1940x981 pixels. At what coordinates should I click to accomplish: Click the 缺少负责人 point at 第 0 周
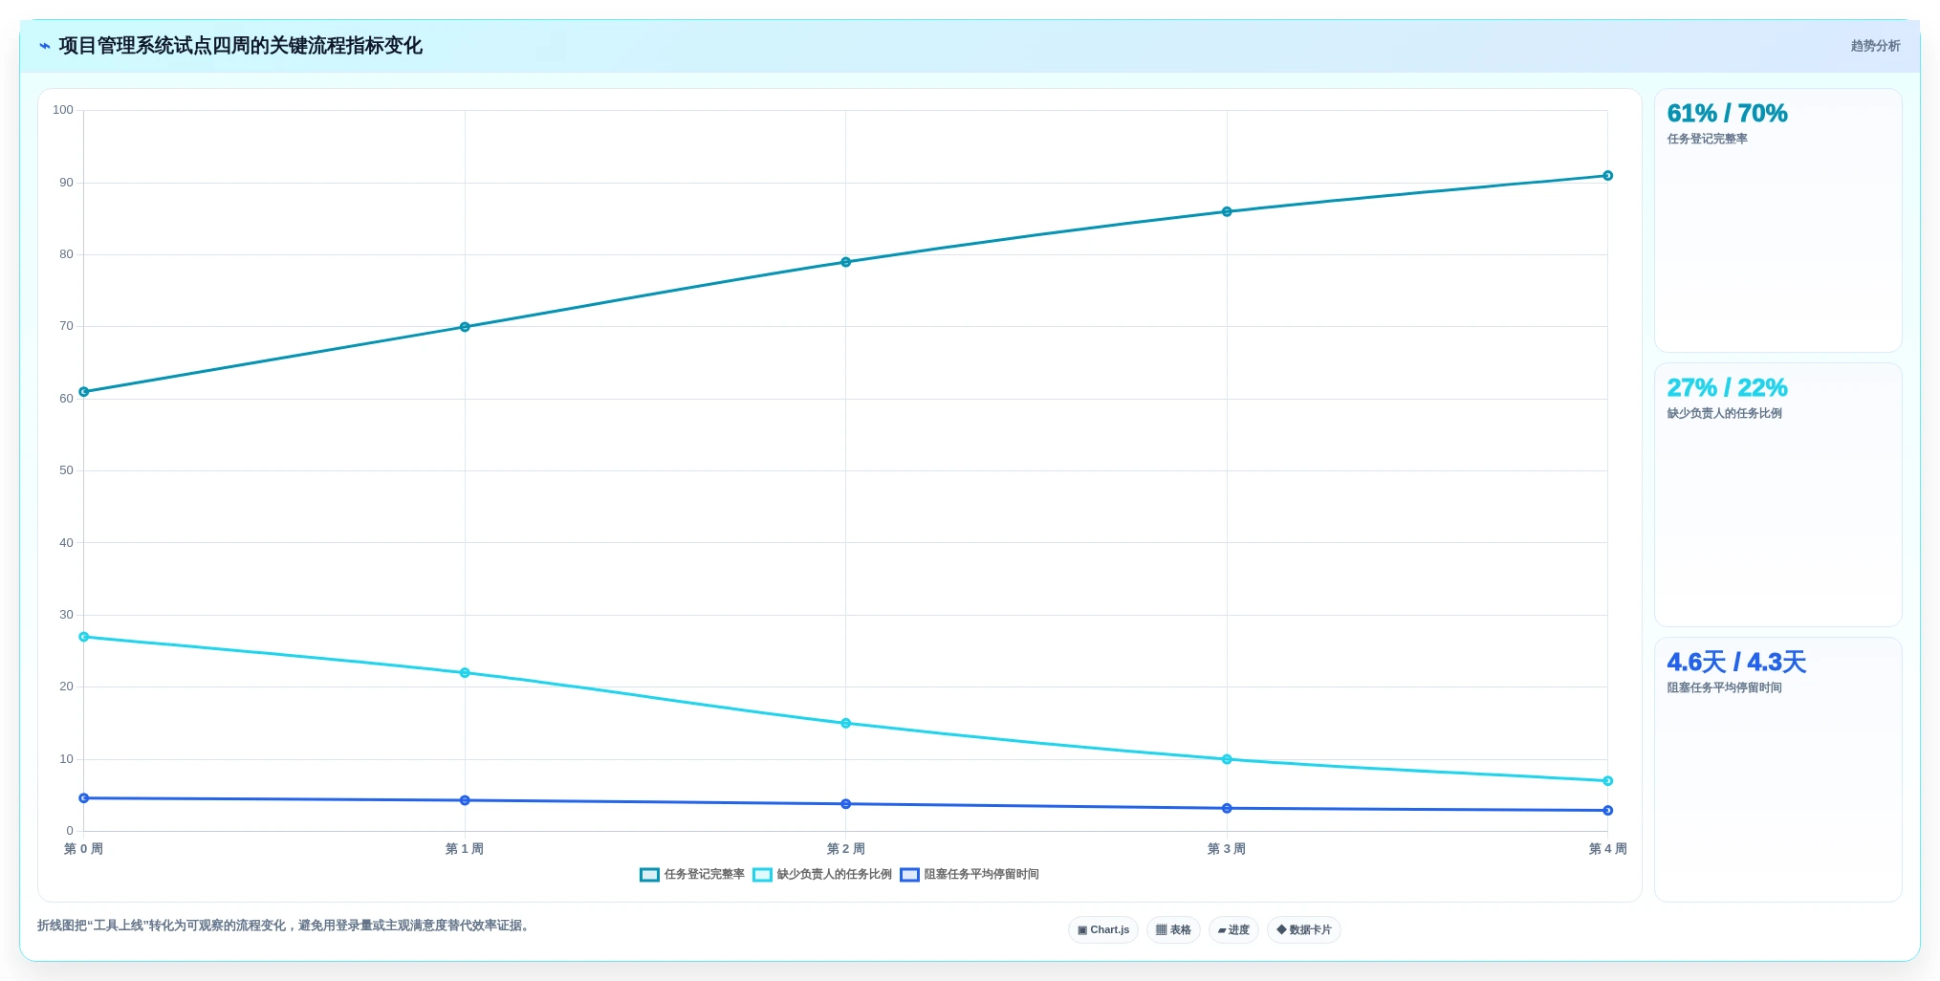[84, 637]
